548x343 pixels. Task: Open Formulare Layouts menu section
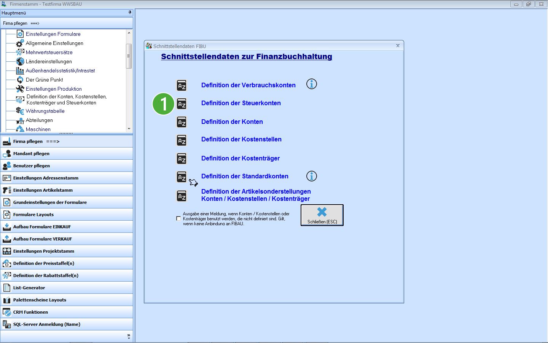(67, 215)
